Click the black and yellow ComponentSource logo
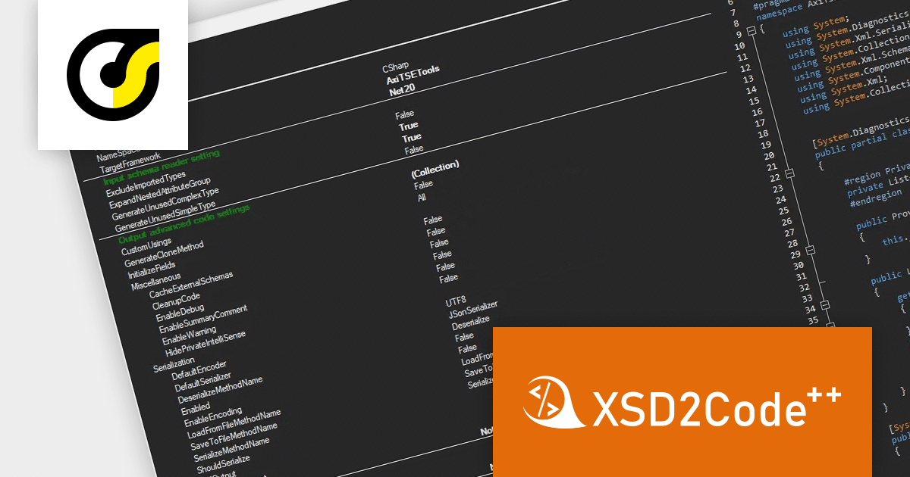Image resolution: width=910 pixels, height=477 pixels. [113, 74]
